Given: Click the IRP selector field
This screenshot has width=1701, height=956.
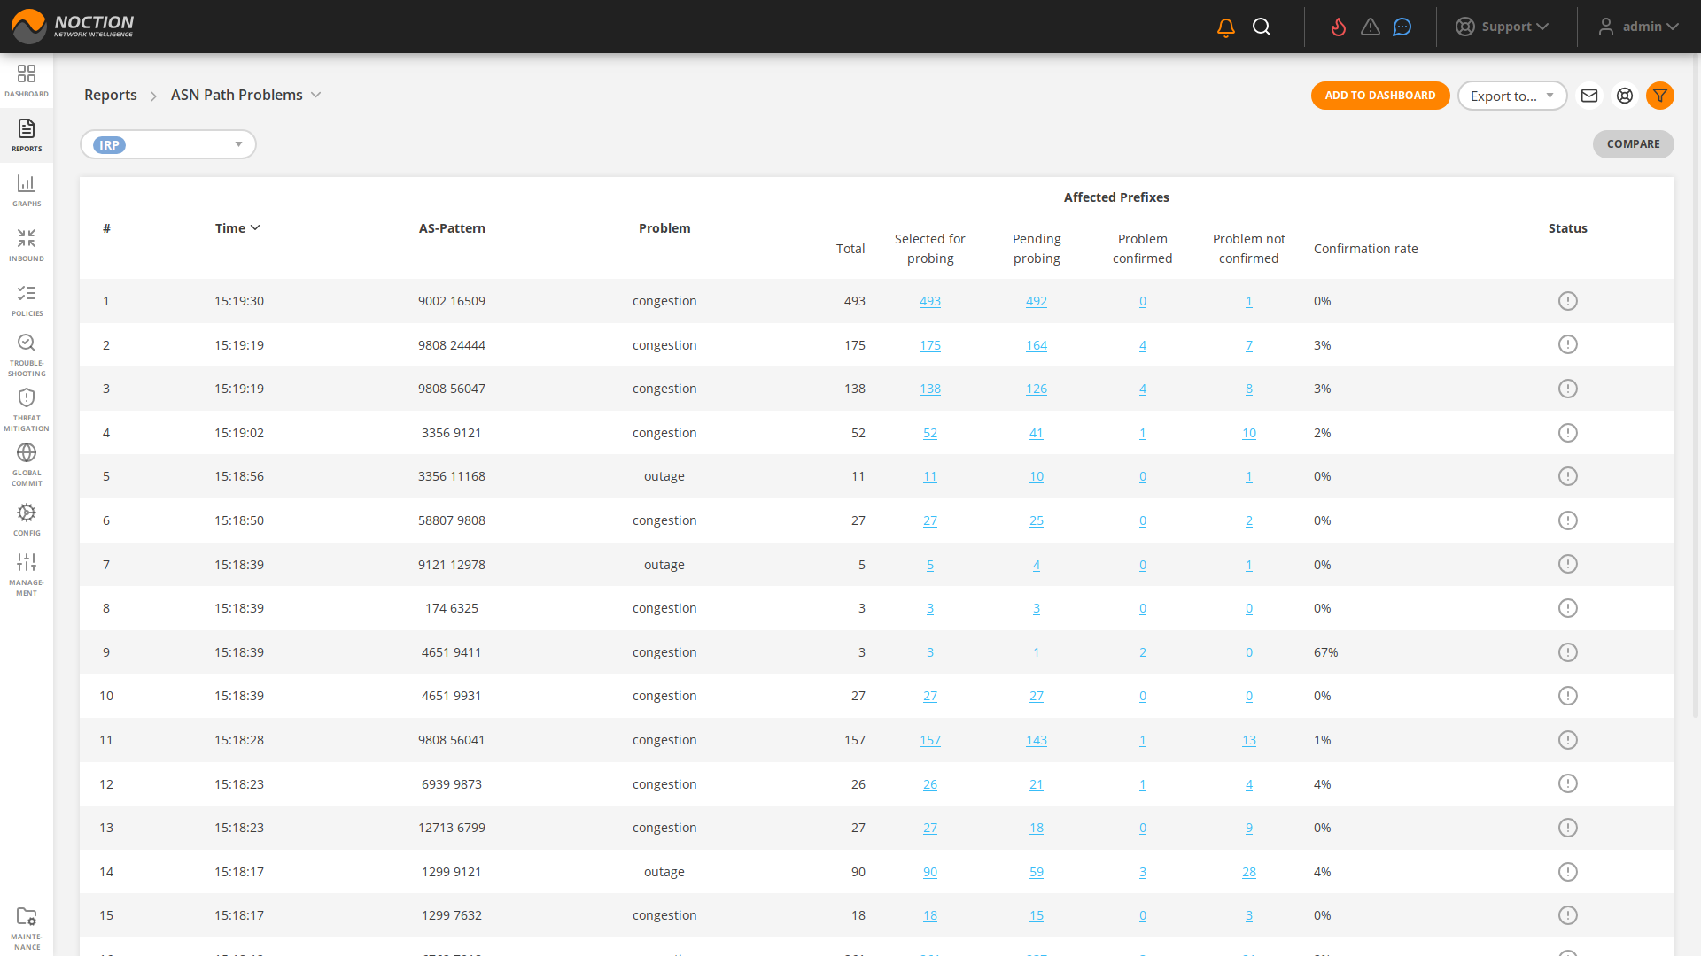Looking at the screenshot, I should pyautogui.click(x=168, y=144).
